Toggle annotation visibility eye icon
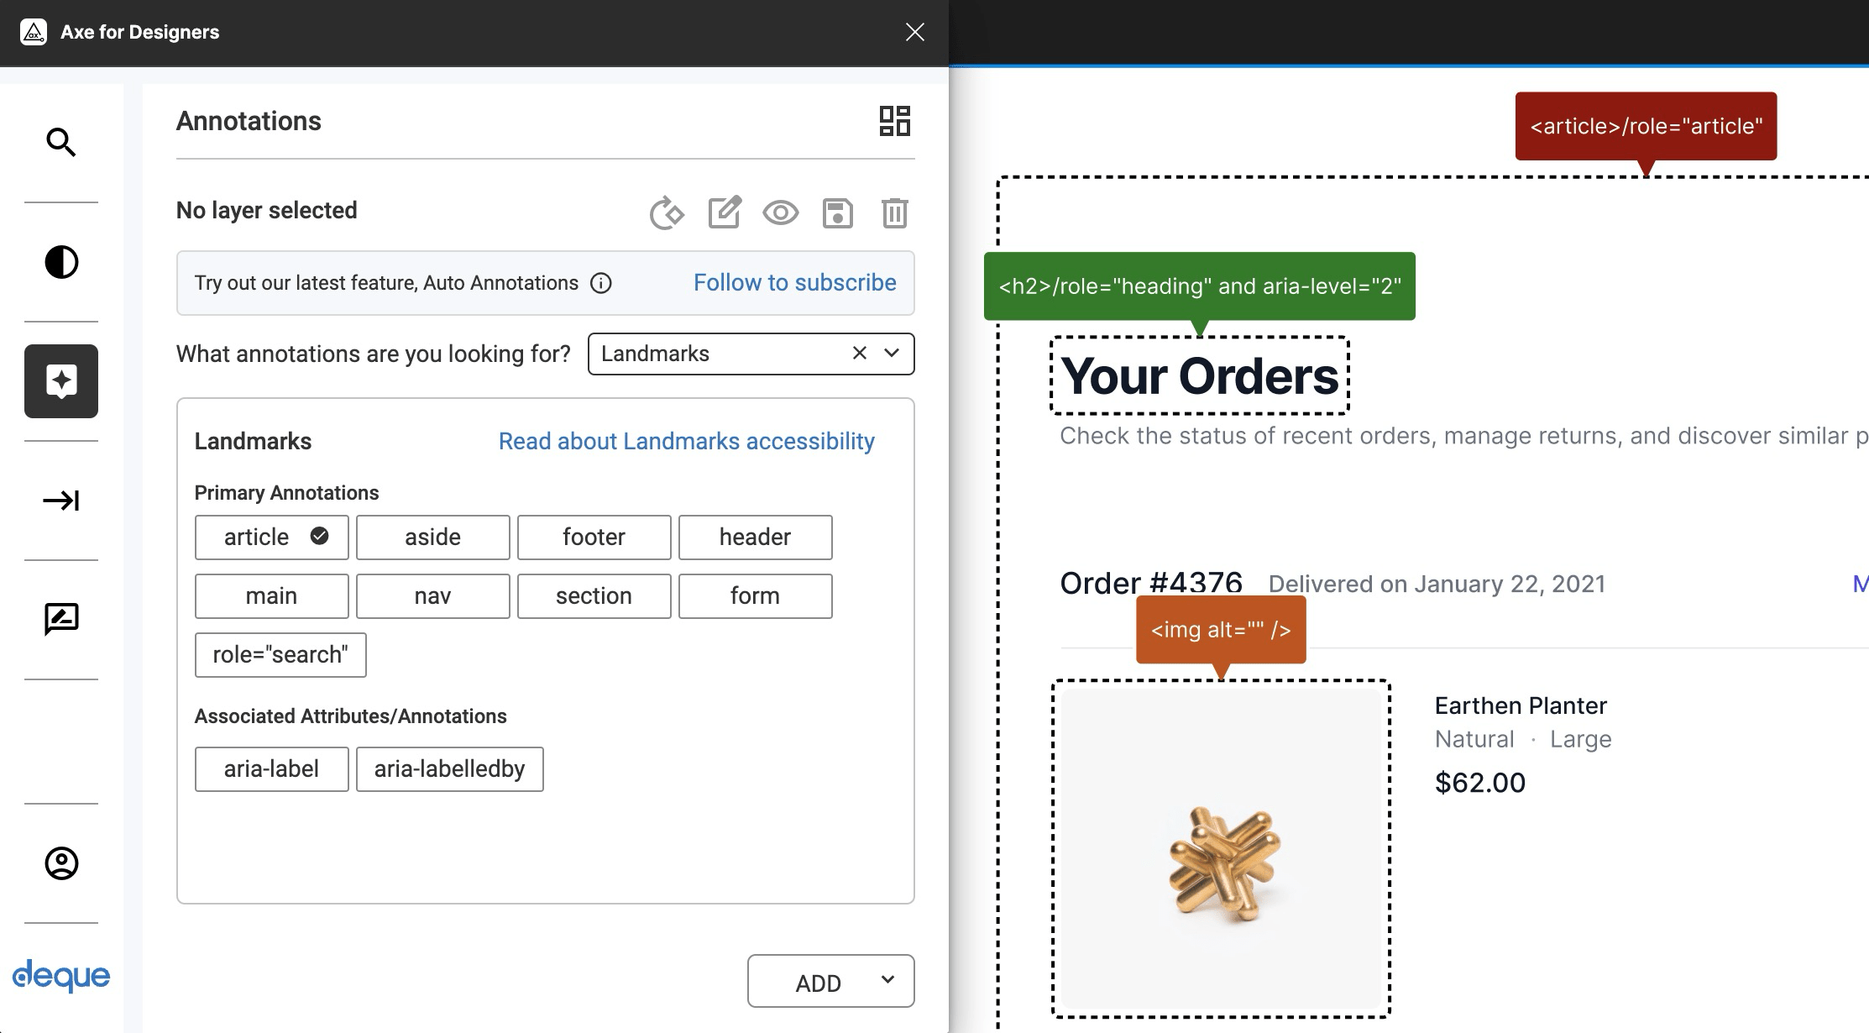 point(780,212)
